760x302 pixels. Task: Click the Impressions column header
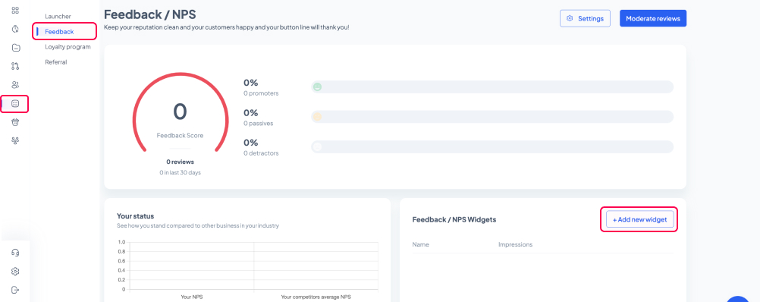[x=515, y=244]
